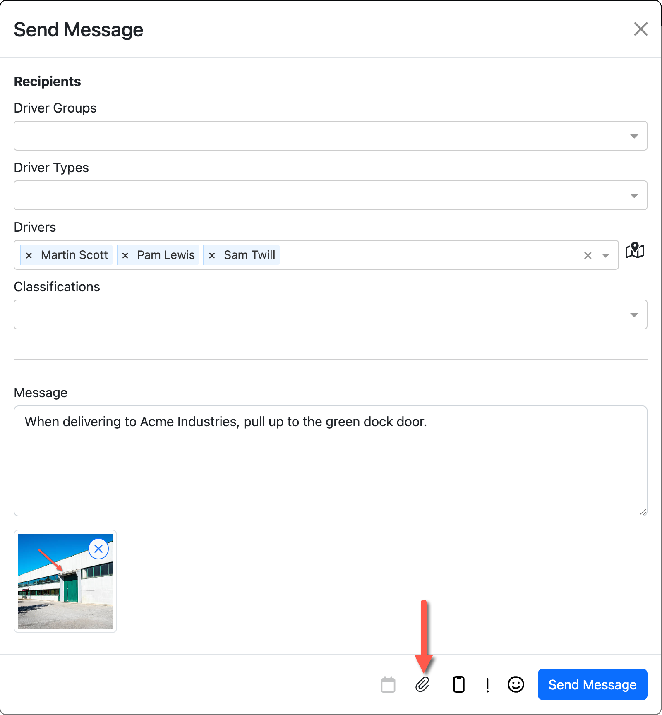Remove Martin Scott with the x icon
Screen dimensions: 662x715
29,255
